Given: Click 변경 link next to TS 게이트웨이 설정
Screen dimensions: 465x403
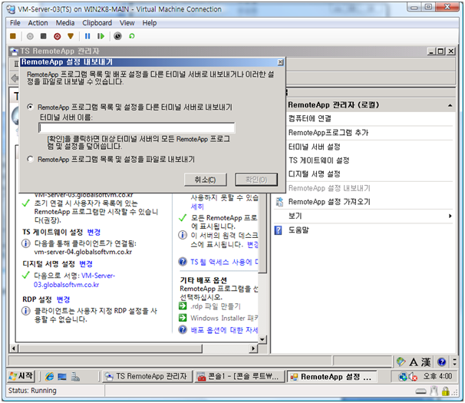Looking at the screenshot, I should coord(94,232).
